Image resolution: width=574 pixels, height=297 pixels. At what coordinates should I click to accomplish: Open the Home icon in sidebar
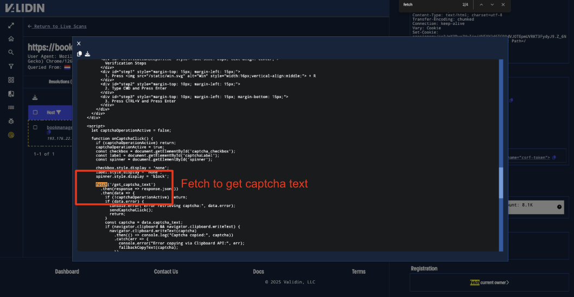11,39
